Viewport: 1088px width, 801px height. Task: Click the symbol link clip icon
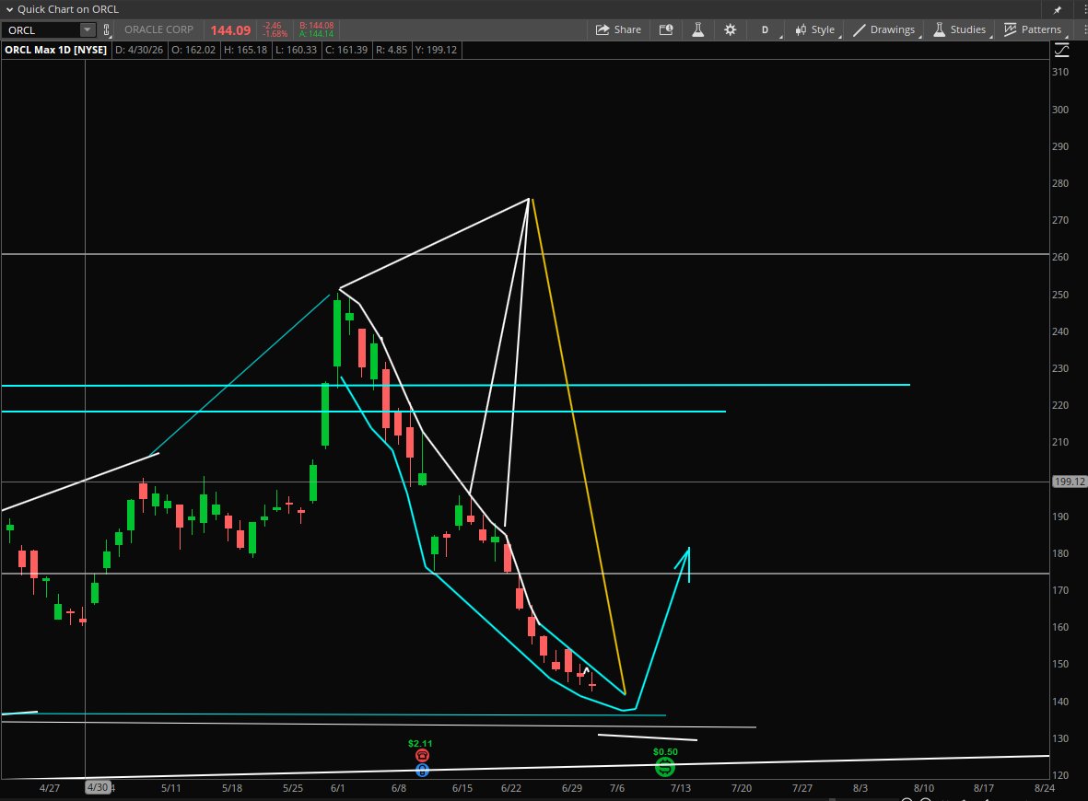(x=106, y=29)
